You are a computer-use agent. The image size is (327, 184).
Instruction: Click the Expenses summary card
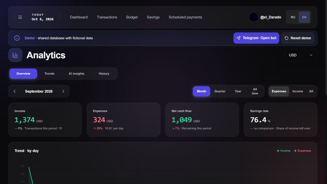coord(123,120)
